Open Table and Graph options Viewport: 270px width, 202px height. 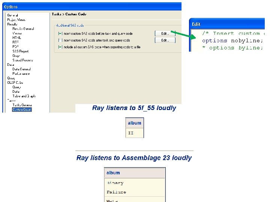pos(24,96)
